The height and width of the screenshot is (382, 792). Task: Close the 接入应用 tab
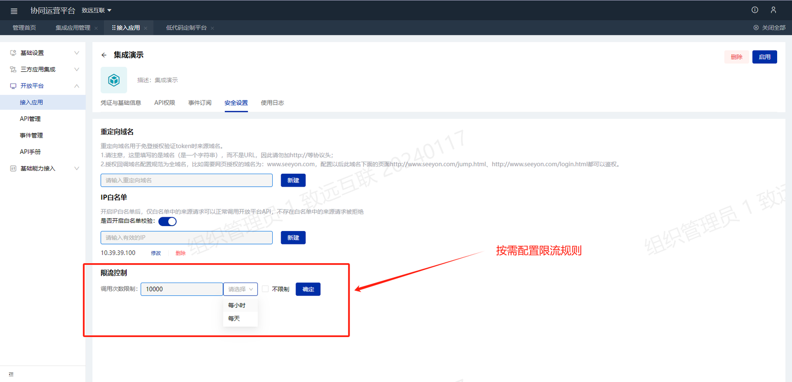point(146,28)
